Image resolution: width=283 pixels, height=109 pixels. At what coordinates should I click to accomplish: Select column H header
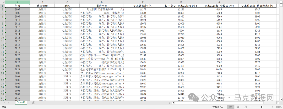click(257, 2)
